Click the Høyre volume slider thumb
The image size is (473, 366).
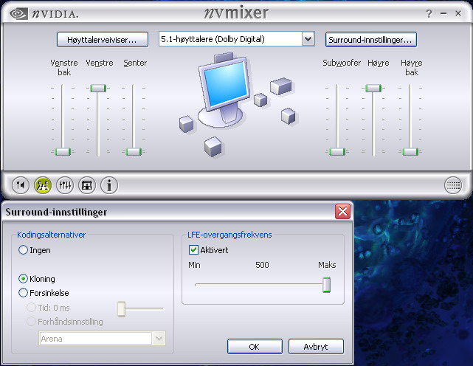coord(373,88)
